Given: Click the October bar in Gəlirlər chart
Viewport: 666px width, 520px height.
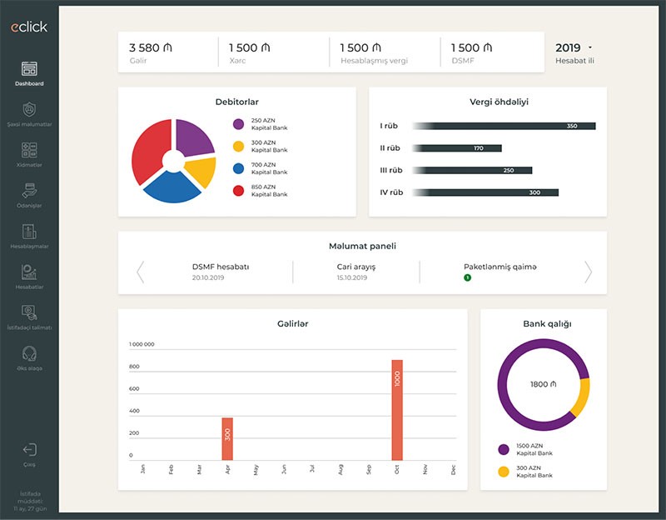Looking at the screenshot, I should [397, 410].
